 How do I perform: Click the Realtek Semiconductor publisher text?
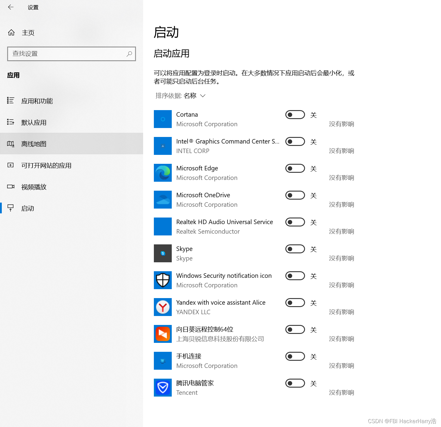pyautogui.click(x=208, y=232)
